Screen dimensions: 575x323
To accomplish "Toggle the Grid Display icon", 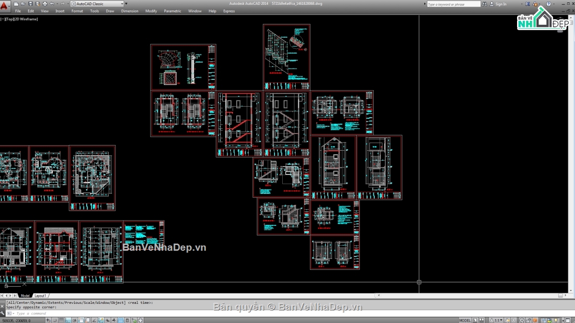I will (x=62, y=320).
